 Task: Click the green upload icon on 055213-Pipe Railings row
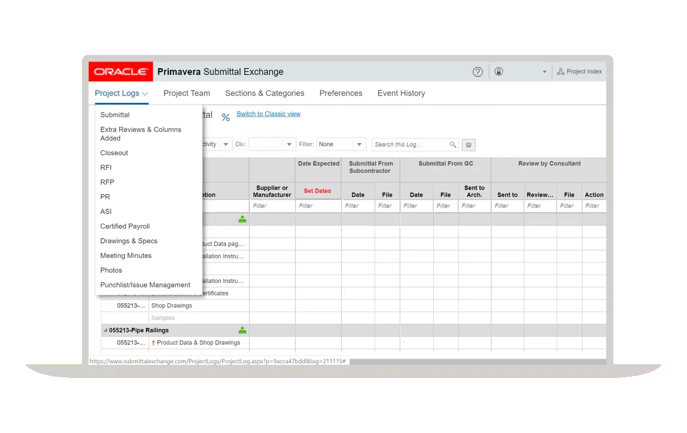click(x=242, y=329)
